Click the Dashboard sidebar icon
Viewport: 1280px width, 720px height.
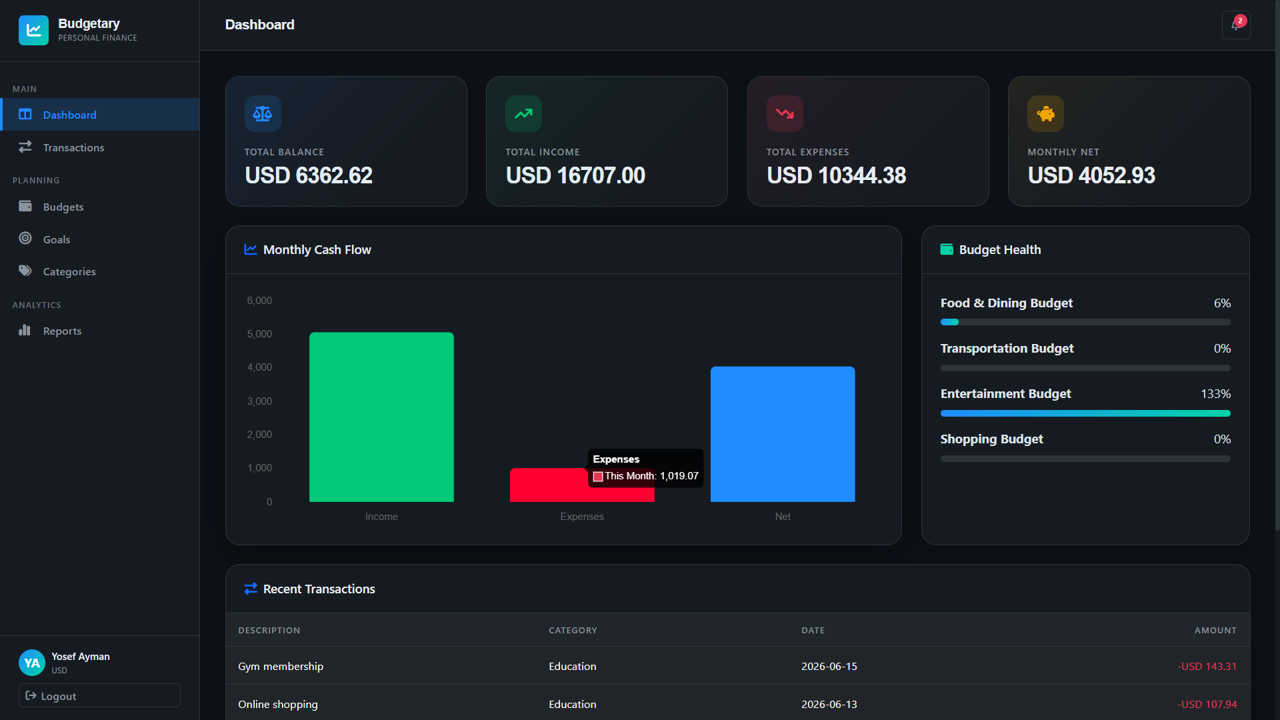25,115
